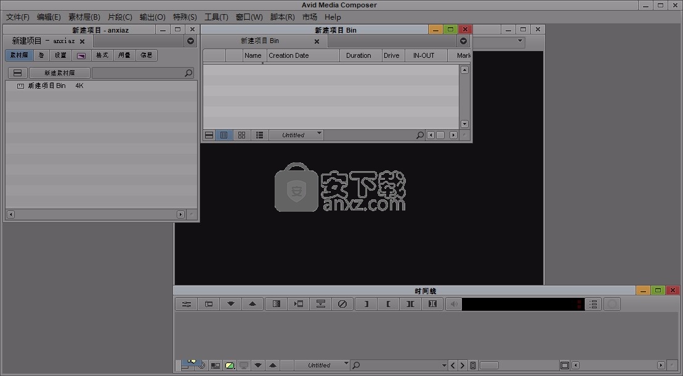Select the 素材屉 tab in project panel
This screenshot has width=683, height=376.
19,56
